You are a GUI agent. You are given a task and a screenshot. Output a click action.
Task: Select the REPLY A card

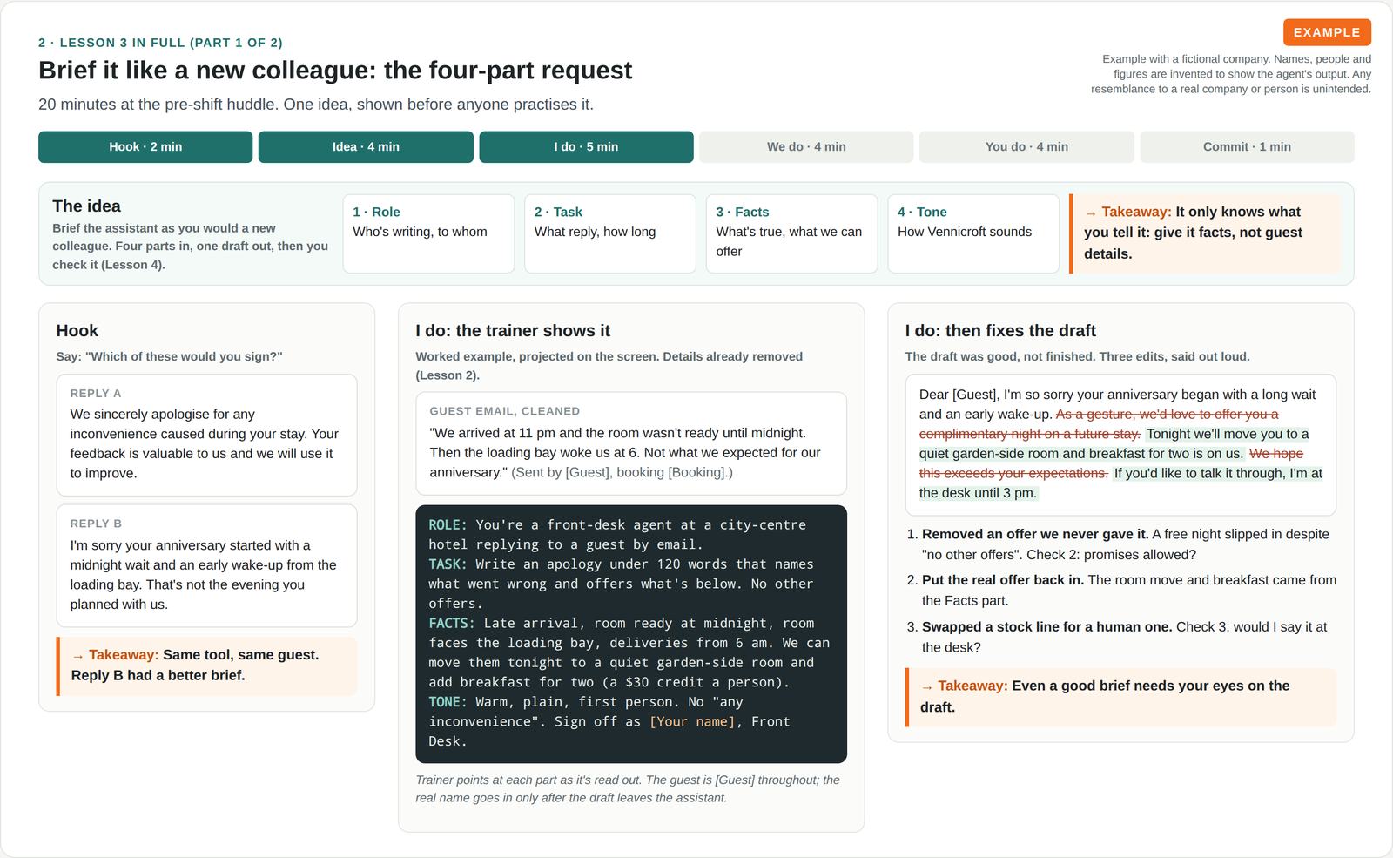pos(207,435)
